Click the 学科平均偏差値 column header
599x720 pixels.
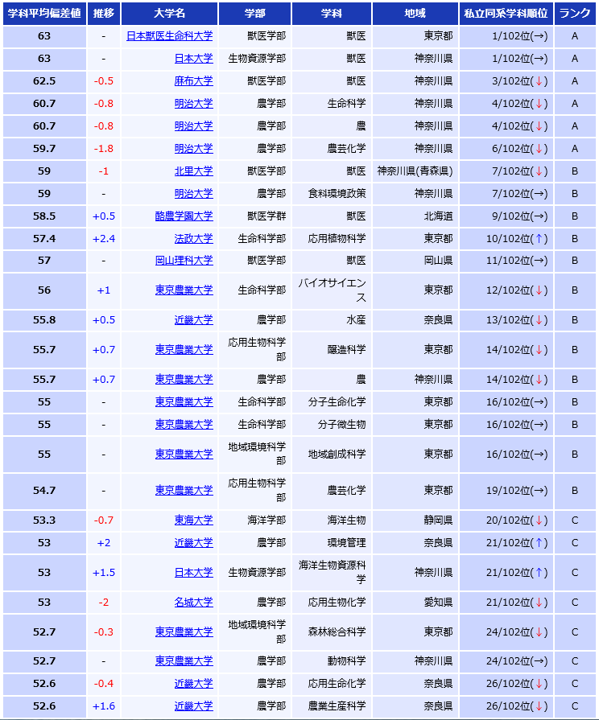[x=44, y=14]
